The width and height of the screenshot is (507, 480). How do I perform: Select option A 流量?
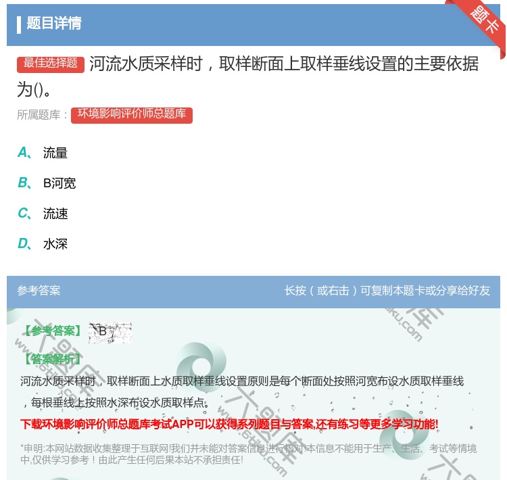(x=43, y=153)
